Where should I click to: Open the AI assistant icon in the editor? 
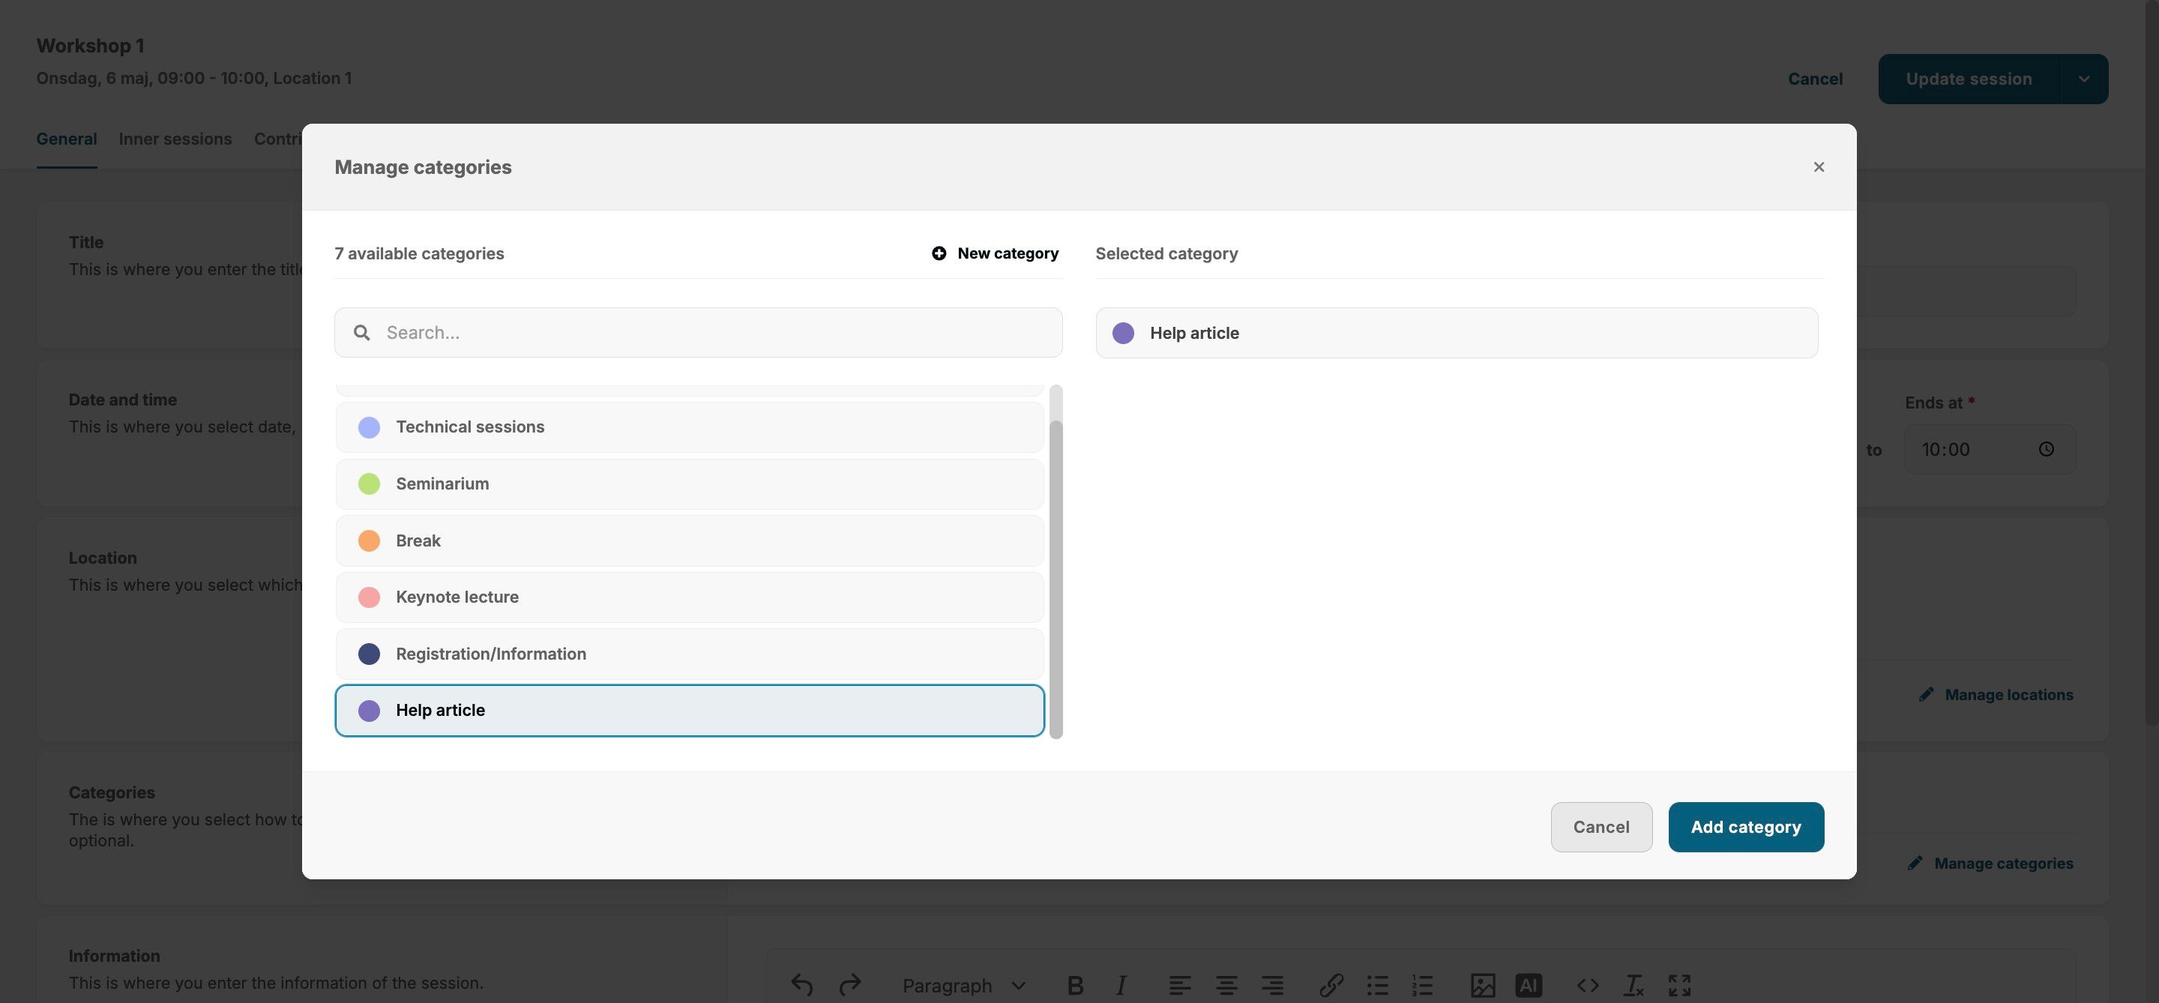pyautogui.click(x=1528, y=986)
